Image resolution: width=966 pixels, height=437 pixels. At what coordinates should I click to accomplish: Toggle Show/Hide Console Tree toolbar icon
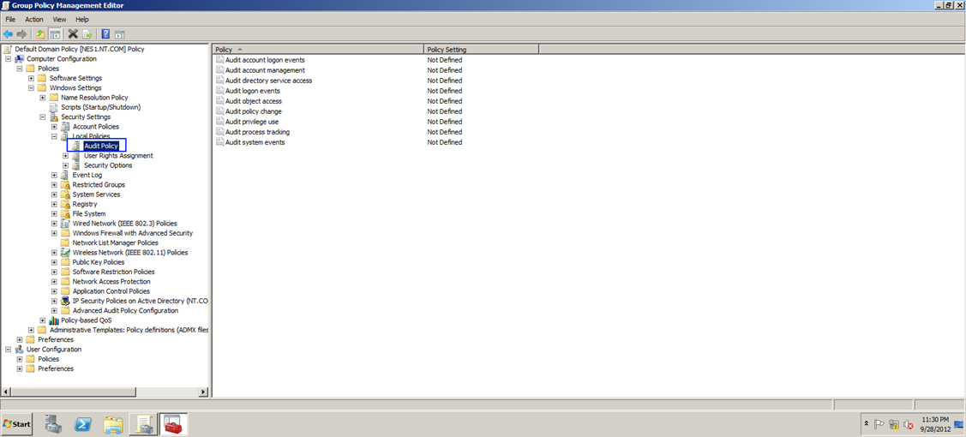pyautogui.click(x=55, y=34)
